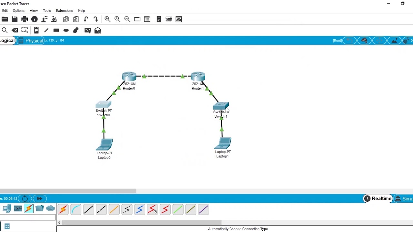Viewport: 413px width, 232px height.
Task: Click the cloud window toolbar icon
Action: click(x=179, y=19)
